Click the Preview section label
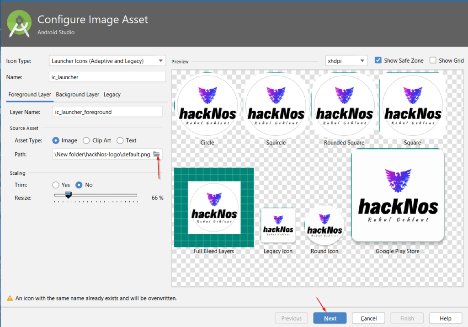Viewport: 468px width, 327px height. pyautogui.click(x=180, y=62)
